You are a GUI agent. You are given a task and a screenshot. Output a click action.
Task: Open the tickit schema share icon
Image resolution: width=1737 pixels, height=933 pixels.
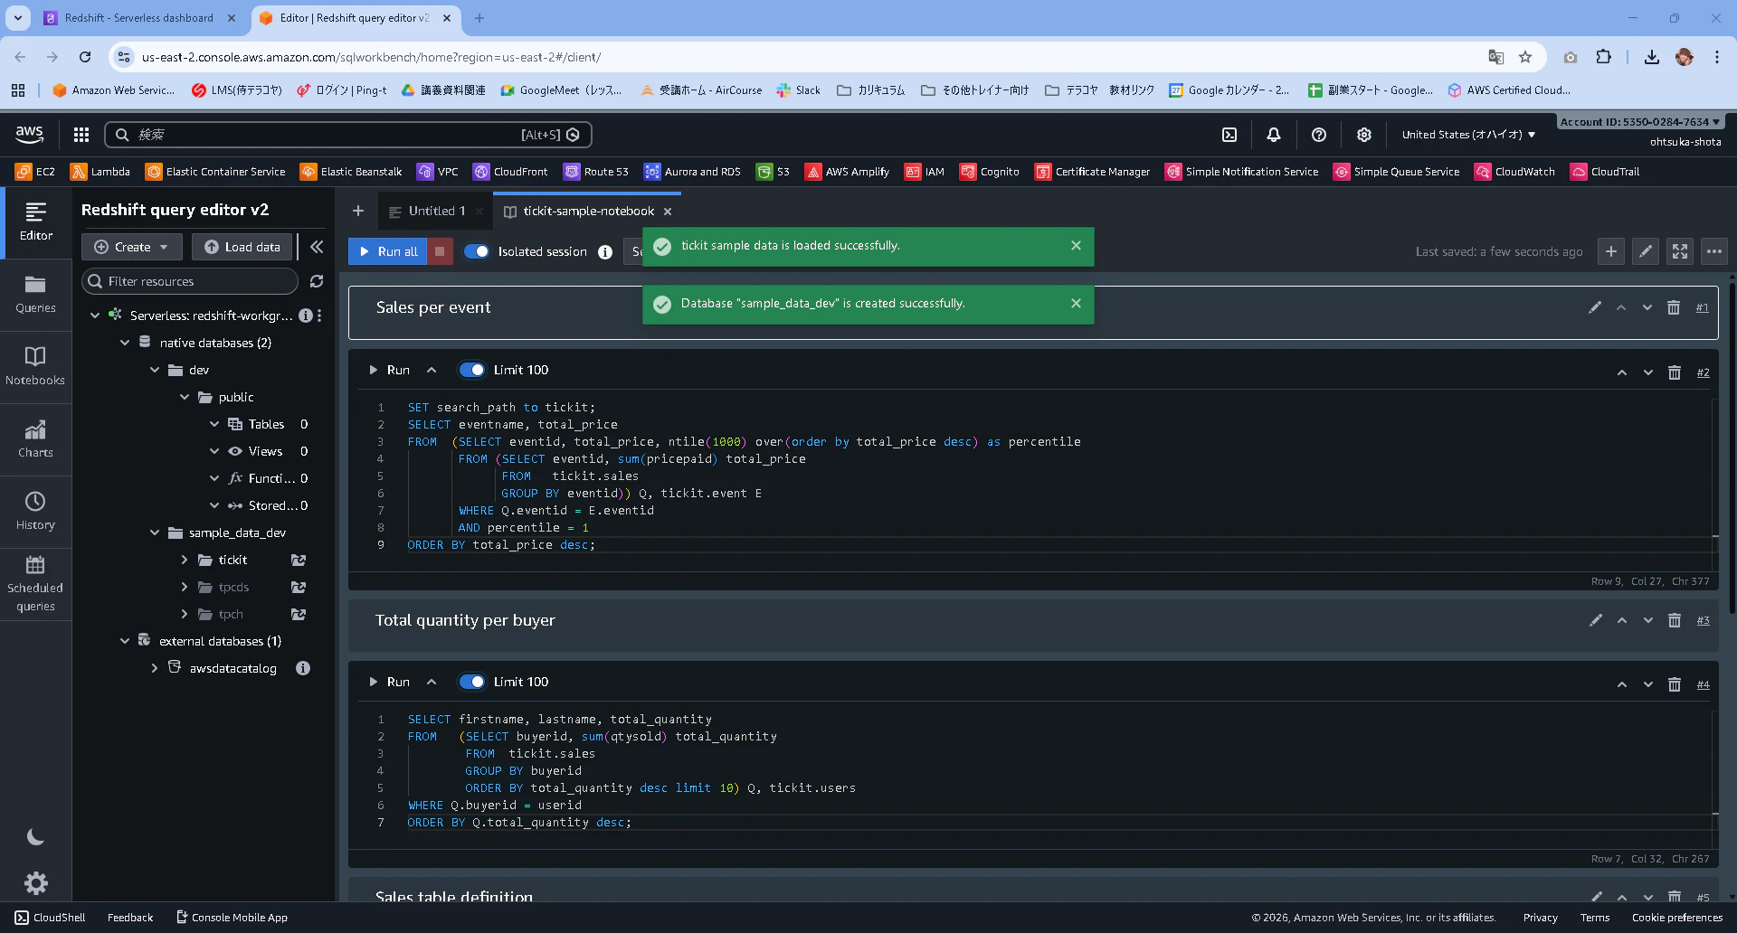(x=299, y=560)
